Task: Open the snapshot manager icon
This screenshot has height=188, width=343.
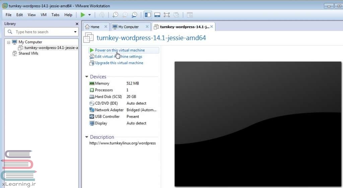Action: [134, 15]
